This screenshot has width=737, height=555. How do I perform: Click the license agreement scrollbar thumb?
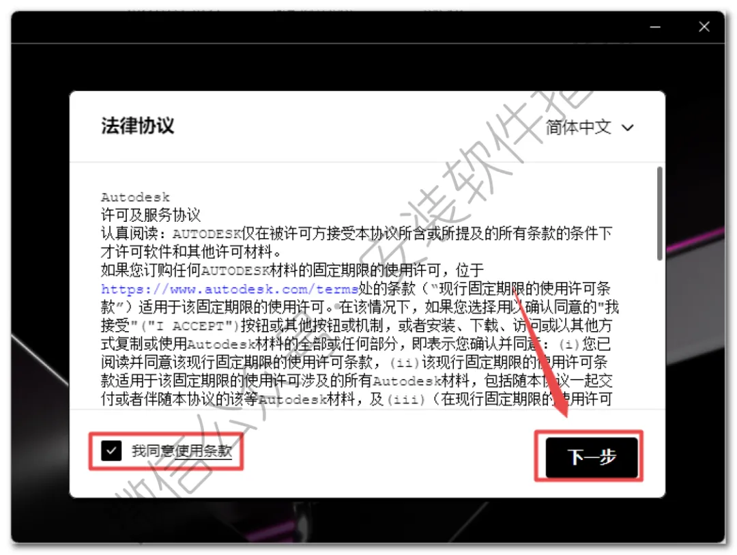coord(659,213)
